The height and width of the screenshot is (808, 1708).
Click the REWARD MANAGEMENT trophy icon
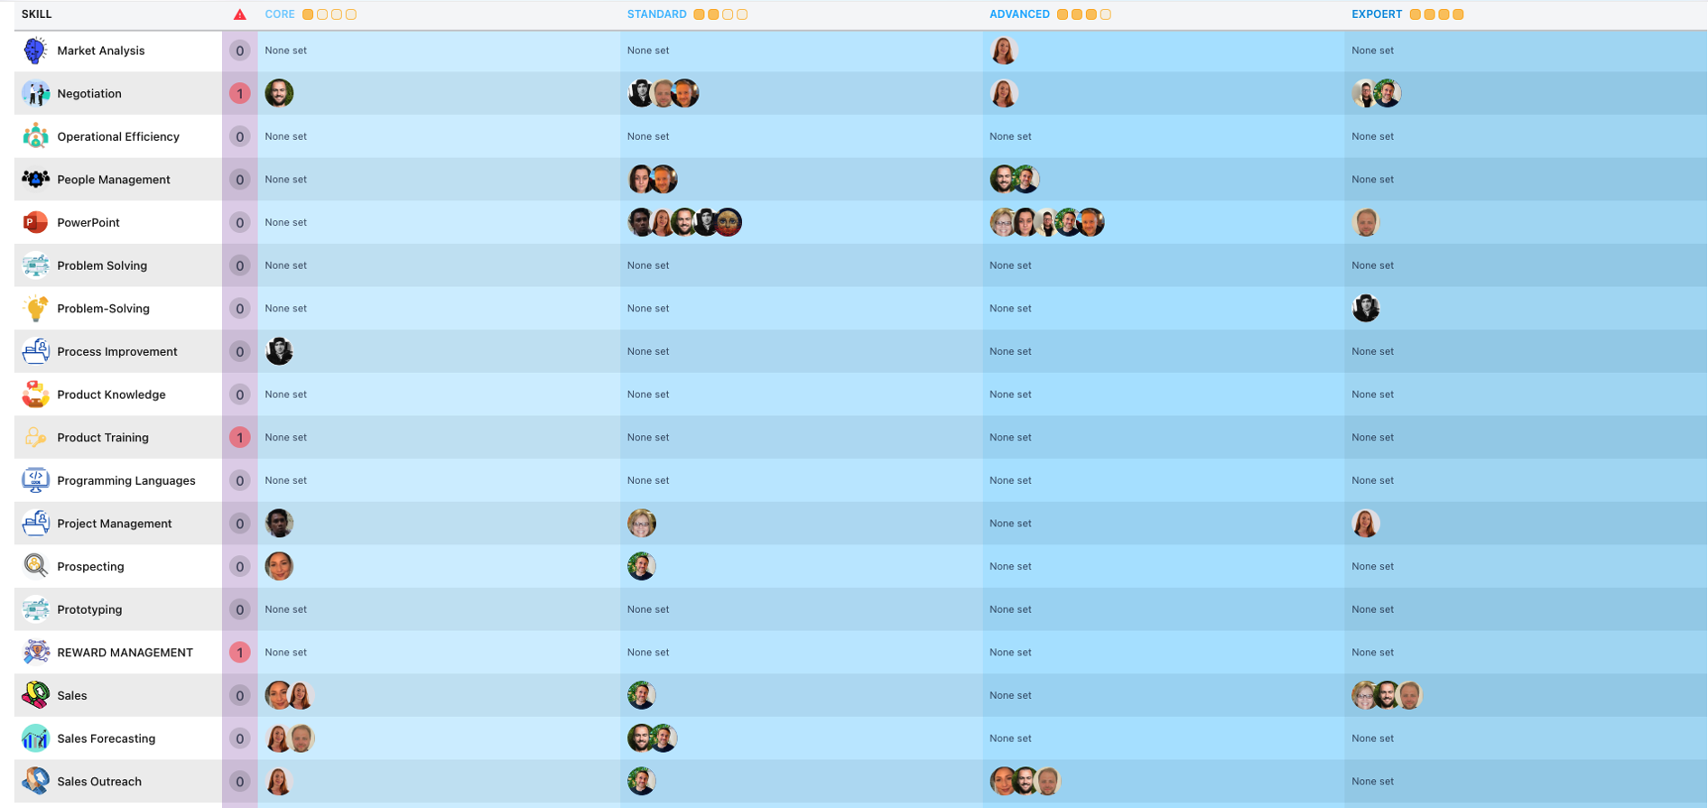click(x=35, y=652)
